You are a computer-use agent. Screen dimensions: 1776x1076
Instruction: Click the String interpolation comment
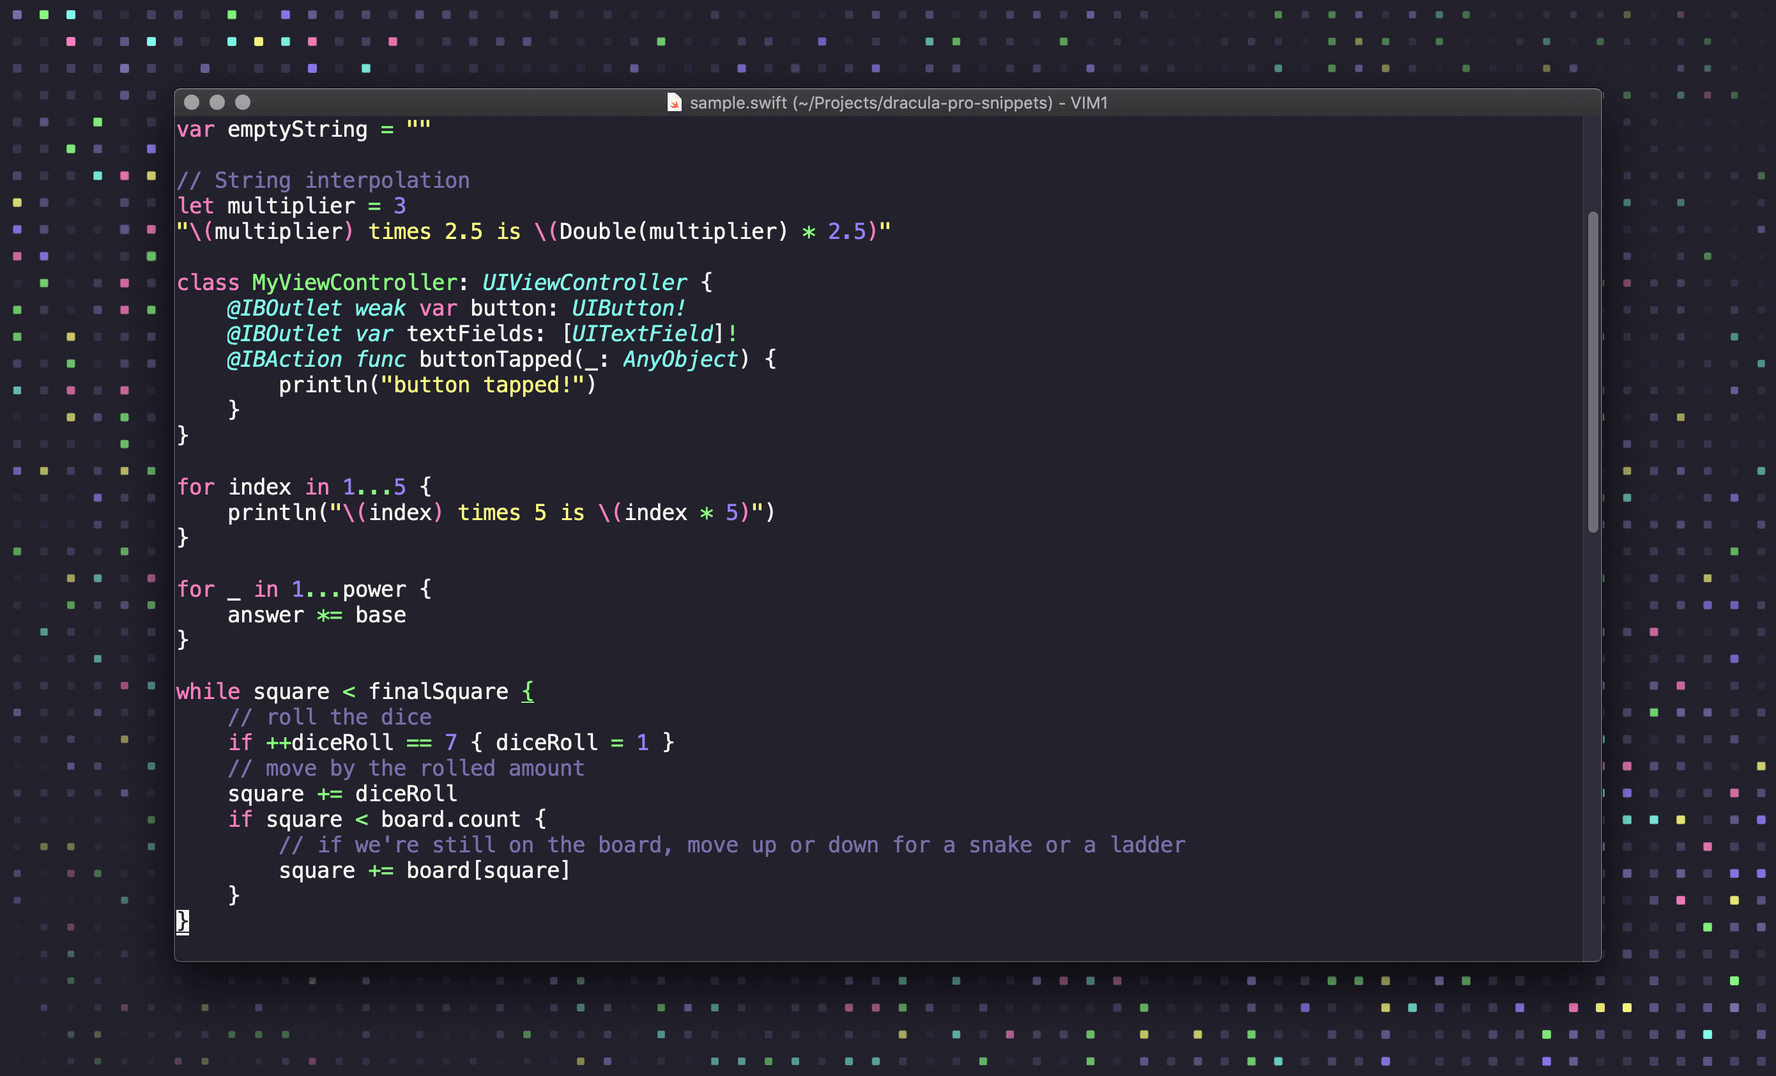323,180
